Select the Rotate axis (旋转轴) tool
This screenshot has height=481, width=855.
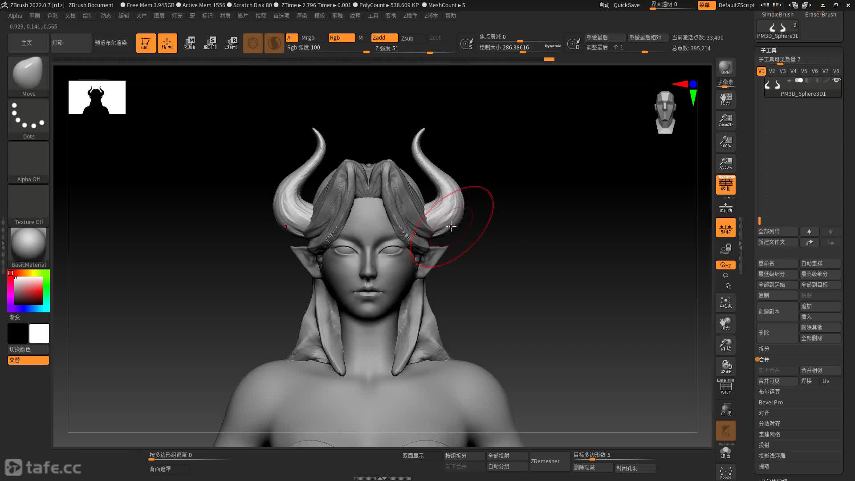point(232,43)
